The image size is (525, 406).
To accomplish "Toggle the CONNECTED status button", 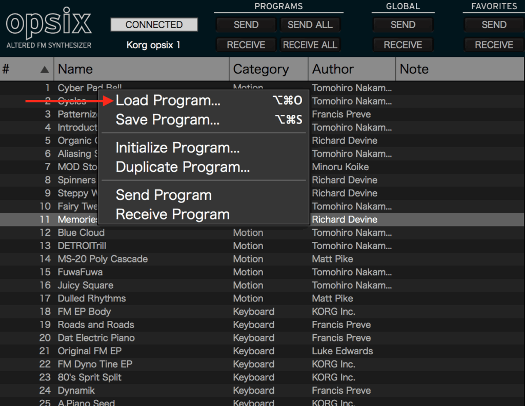I will [x=154, y=25].
